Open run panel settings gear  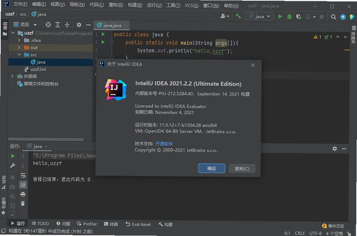tap(334, 149)
